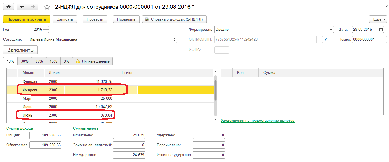389x162 pixels.
Task: Click income table vertical scrollbar thumb
Action: [216, 90]
